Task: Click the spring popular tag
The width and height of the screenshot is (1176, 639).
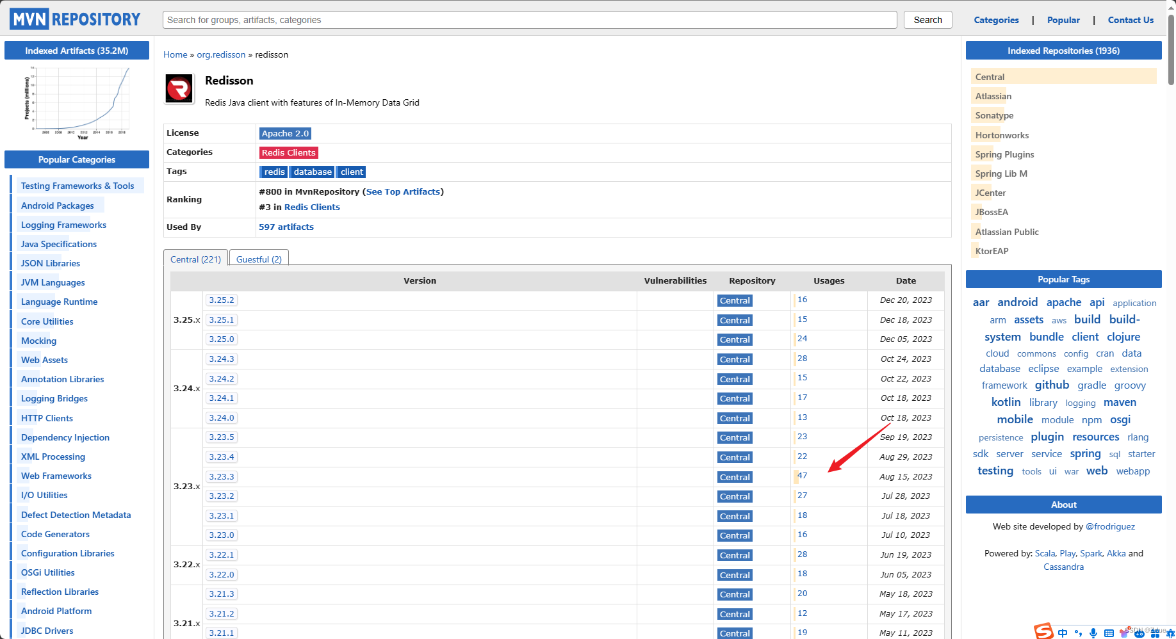Action: [x=1085, y=453]
